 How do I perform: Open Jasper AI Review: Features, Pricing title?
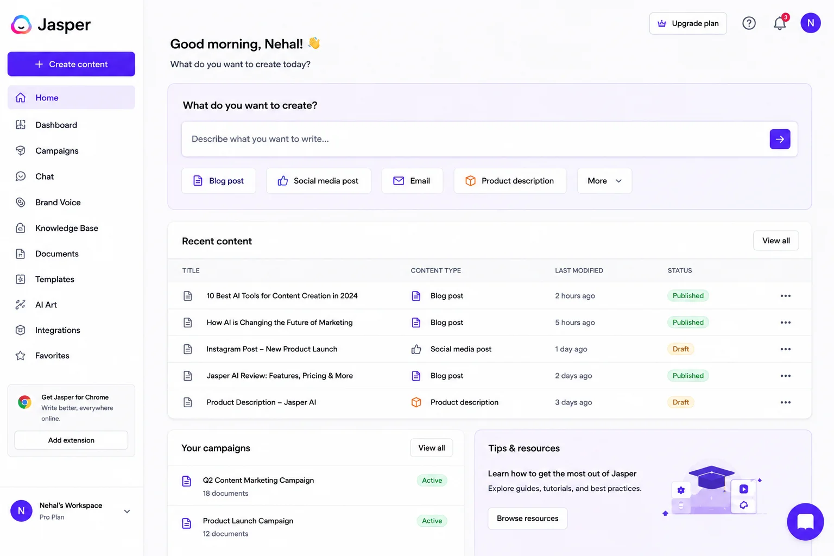[x=280, y=376]
